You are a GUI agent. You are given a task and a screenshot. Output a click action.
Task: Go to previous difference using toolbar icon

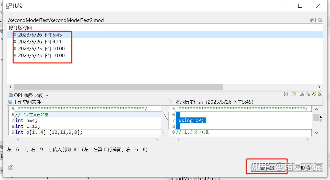pyautogui.click(x=308, y=94)
